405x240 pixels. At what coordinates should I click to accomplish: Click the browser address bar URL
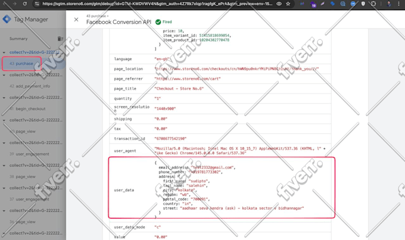157,4
